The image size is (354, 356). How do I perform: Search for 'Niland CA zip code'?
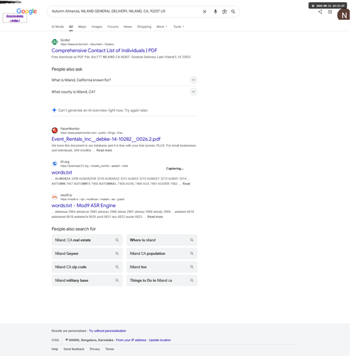pyautogui.click(x=87, y=267)
